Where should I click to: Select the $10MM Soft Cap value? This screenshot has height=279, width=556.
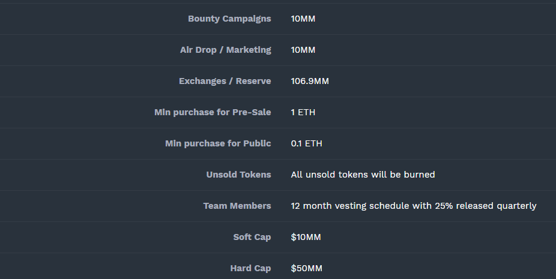click(x=306, y=237)
